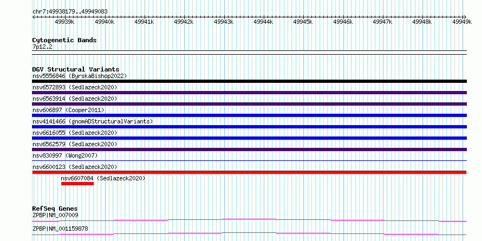This screenshot has width=482, height=241.
Task: Click the blue bar under nsv4141466
Action: point(249,127)
